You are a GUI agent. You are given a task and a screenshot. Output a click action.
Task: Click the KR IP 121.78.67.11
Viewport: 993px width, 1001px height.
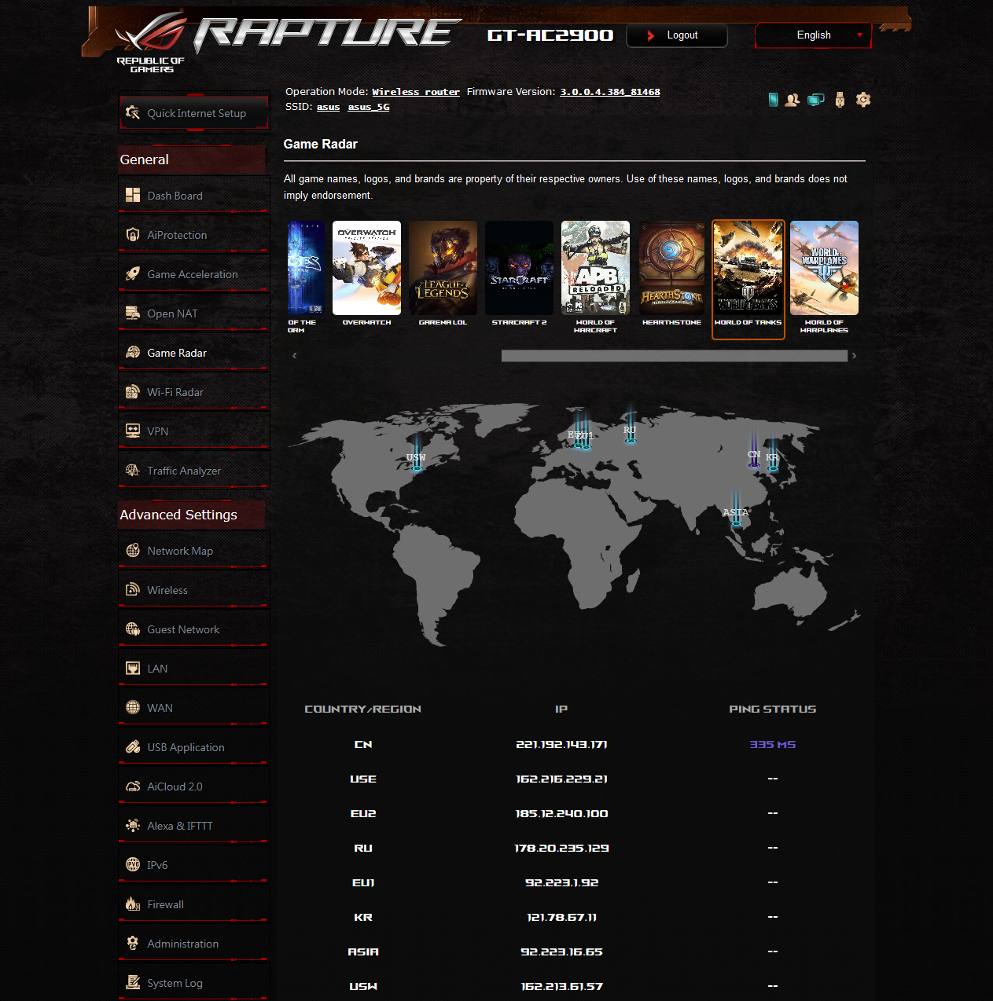pos(561,917)
